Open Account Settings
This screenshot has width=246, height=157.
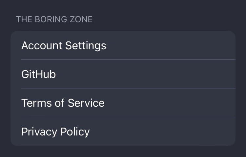123,45
